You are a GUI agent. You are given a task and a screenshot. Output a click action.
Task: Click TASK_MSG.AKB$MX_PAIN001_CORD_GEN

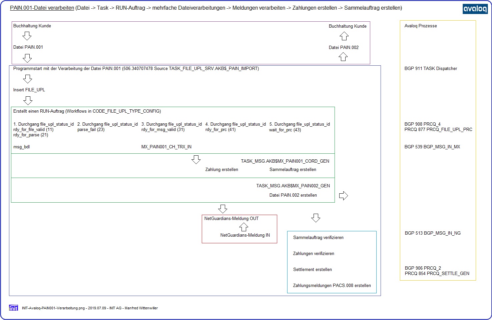(285, 161)
